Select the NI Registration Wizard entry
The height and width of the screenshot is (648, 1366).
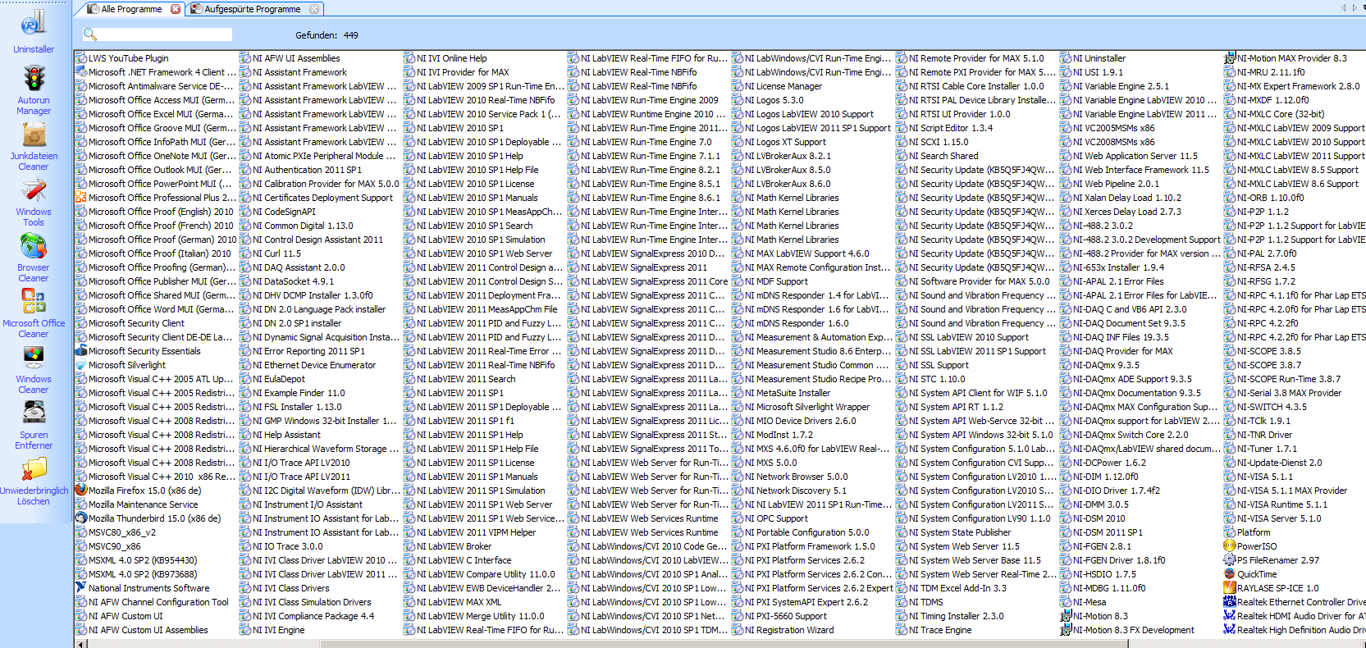tap(789, 630)
